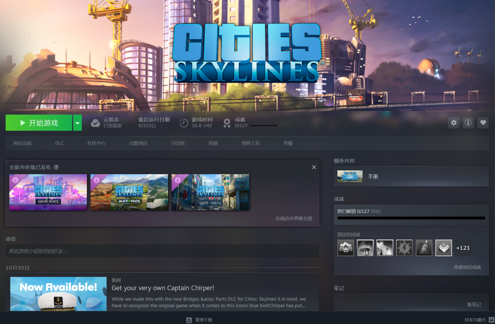This screenshot has width=495, height=324.
Task: Click the question mark help icon
Action: [56, 167]
